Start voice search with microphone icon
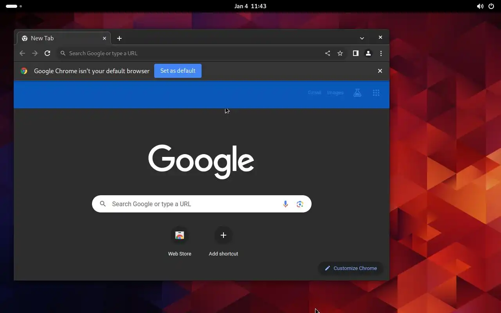This screenshot has height=313, width=501. point(285,204)
